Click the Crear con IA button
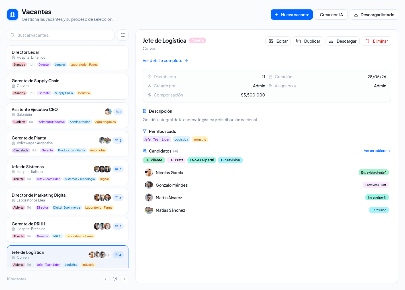The height and width of the screenshot is (290, 405). point(331,15)
